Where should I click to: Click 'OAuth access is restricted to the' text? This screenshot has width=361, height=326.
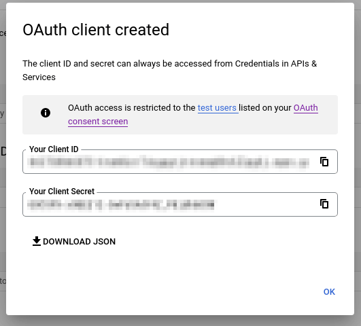(x=132, y=108)
